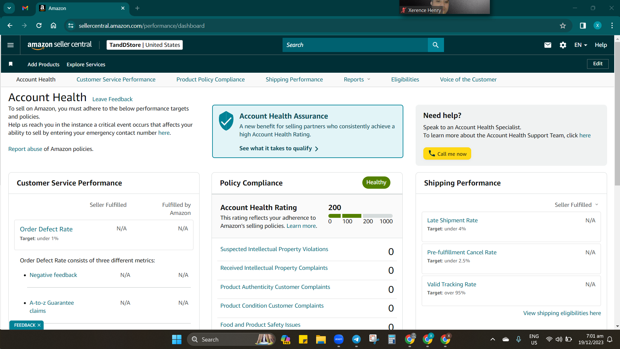
Task: Open the buyer messages envelope icon
Action: point(548,45)
